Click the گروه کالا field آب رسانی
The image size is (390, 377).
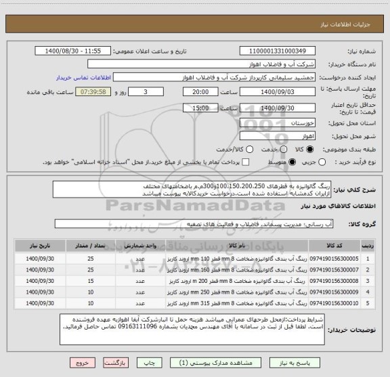194,224
